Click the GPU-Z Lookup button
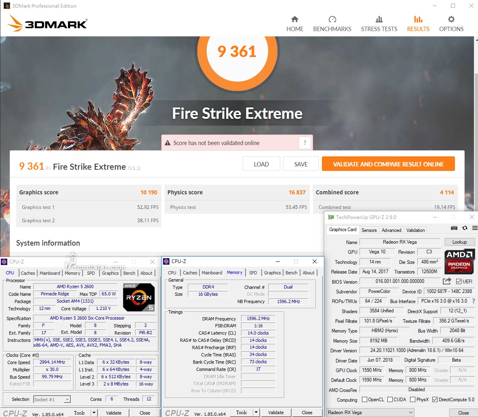The width and height of the screenshot is (478, 417). [x=459, y=242]
